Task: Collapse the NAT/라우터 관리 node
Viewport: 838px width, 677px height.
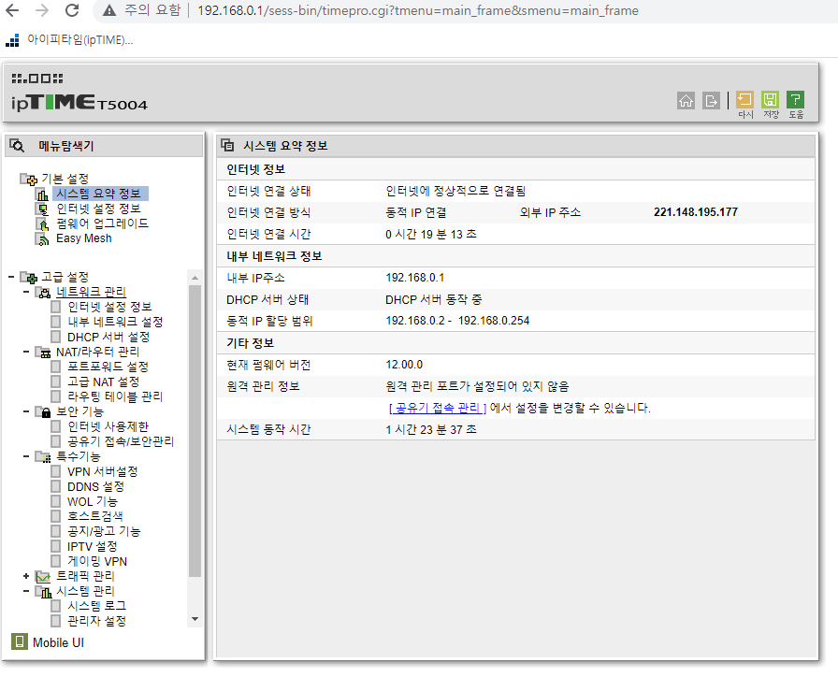Action: coord(25,352)
